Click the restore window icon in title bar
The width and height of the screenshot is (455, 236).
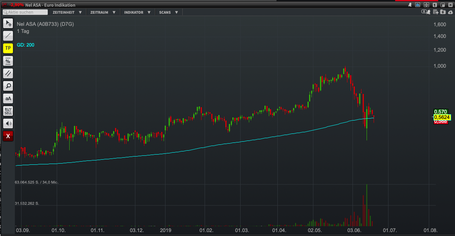(443, 5)
